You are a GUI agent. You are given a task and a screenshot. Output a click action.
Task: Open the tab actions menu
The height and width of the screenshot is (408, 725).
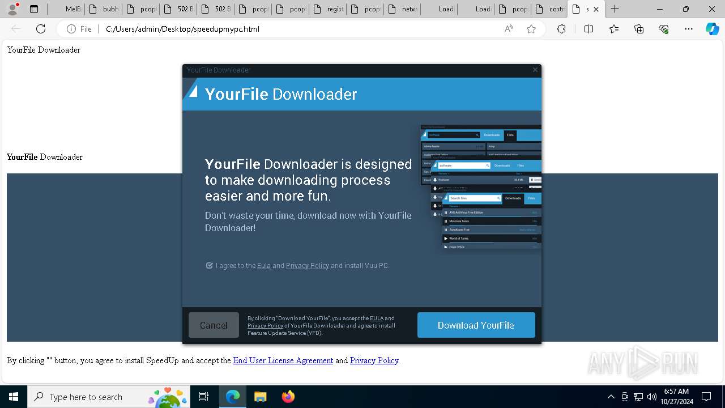pos(34,9)
